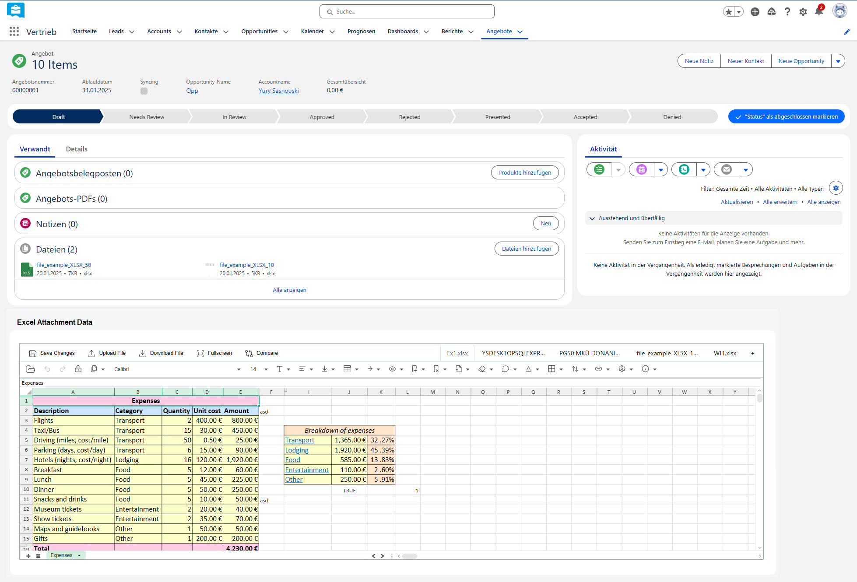The width and height of the screenshot is (857, 582).
Task: Open Prognosen nav tab
Action: (x=361, y=32)
